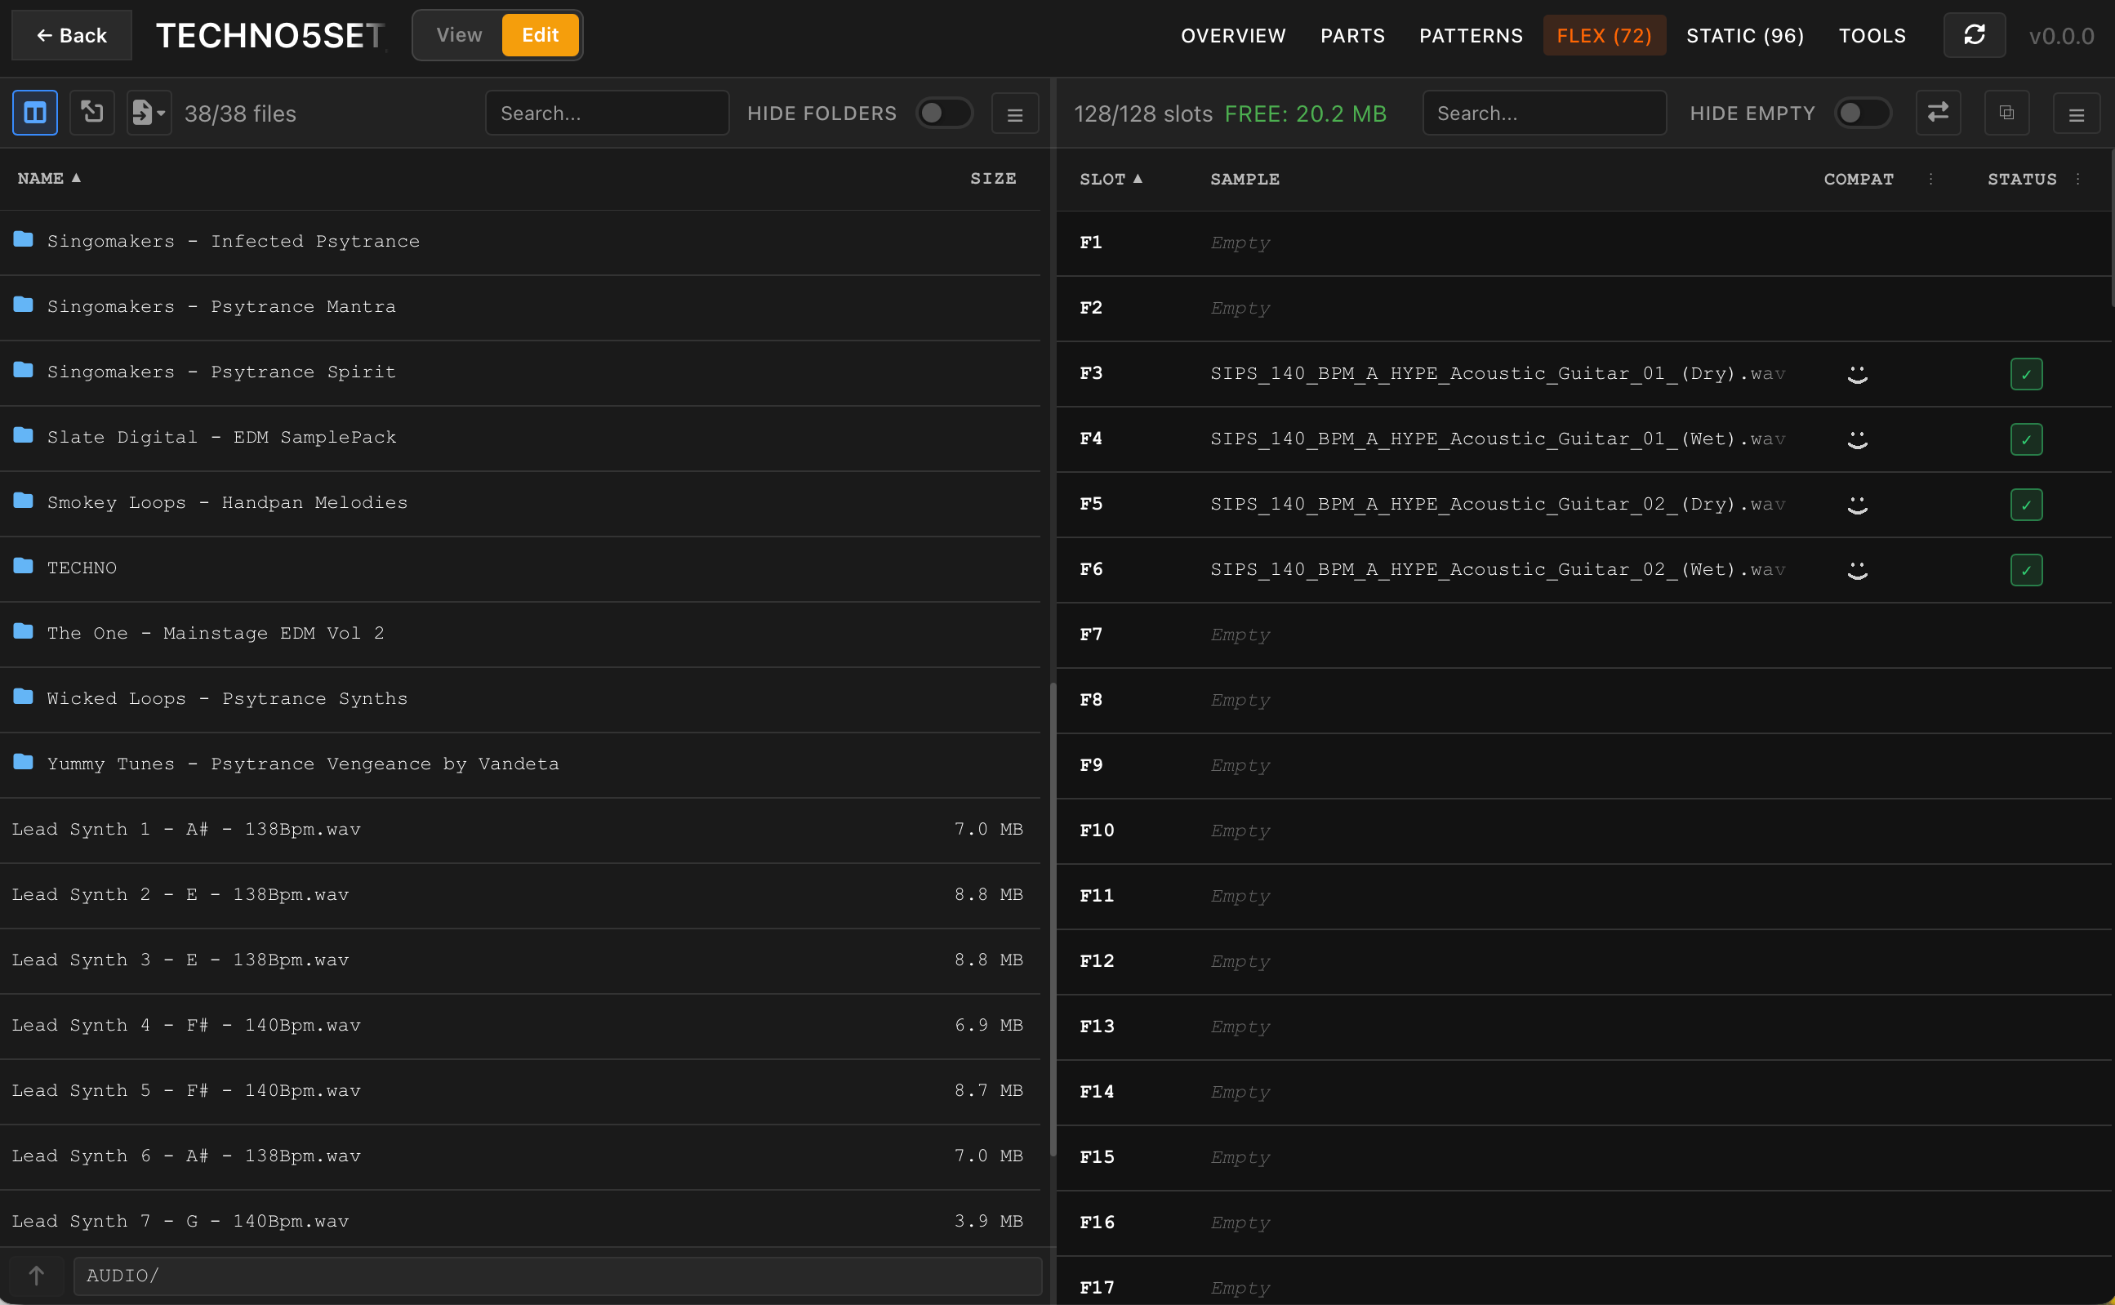Image resolution: width=2115 pixels, height=1305 pixels.
Task: Select the empty slot F1 row
Action: tap(1584, 243)
